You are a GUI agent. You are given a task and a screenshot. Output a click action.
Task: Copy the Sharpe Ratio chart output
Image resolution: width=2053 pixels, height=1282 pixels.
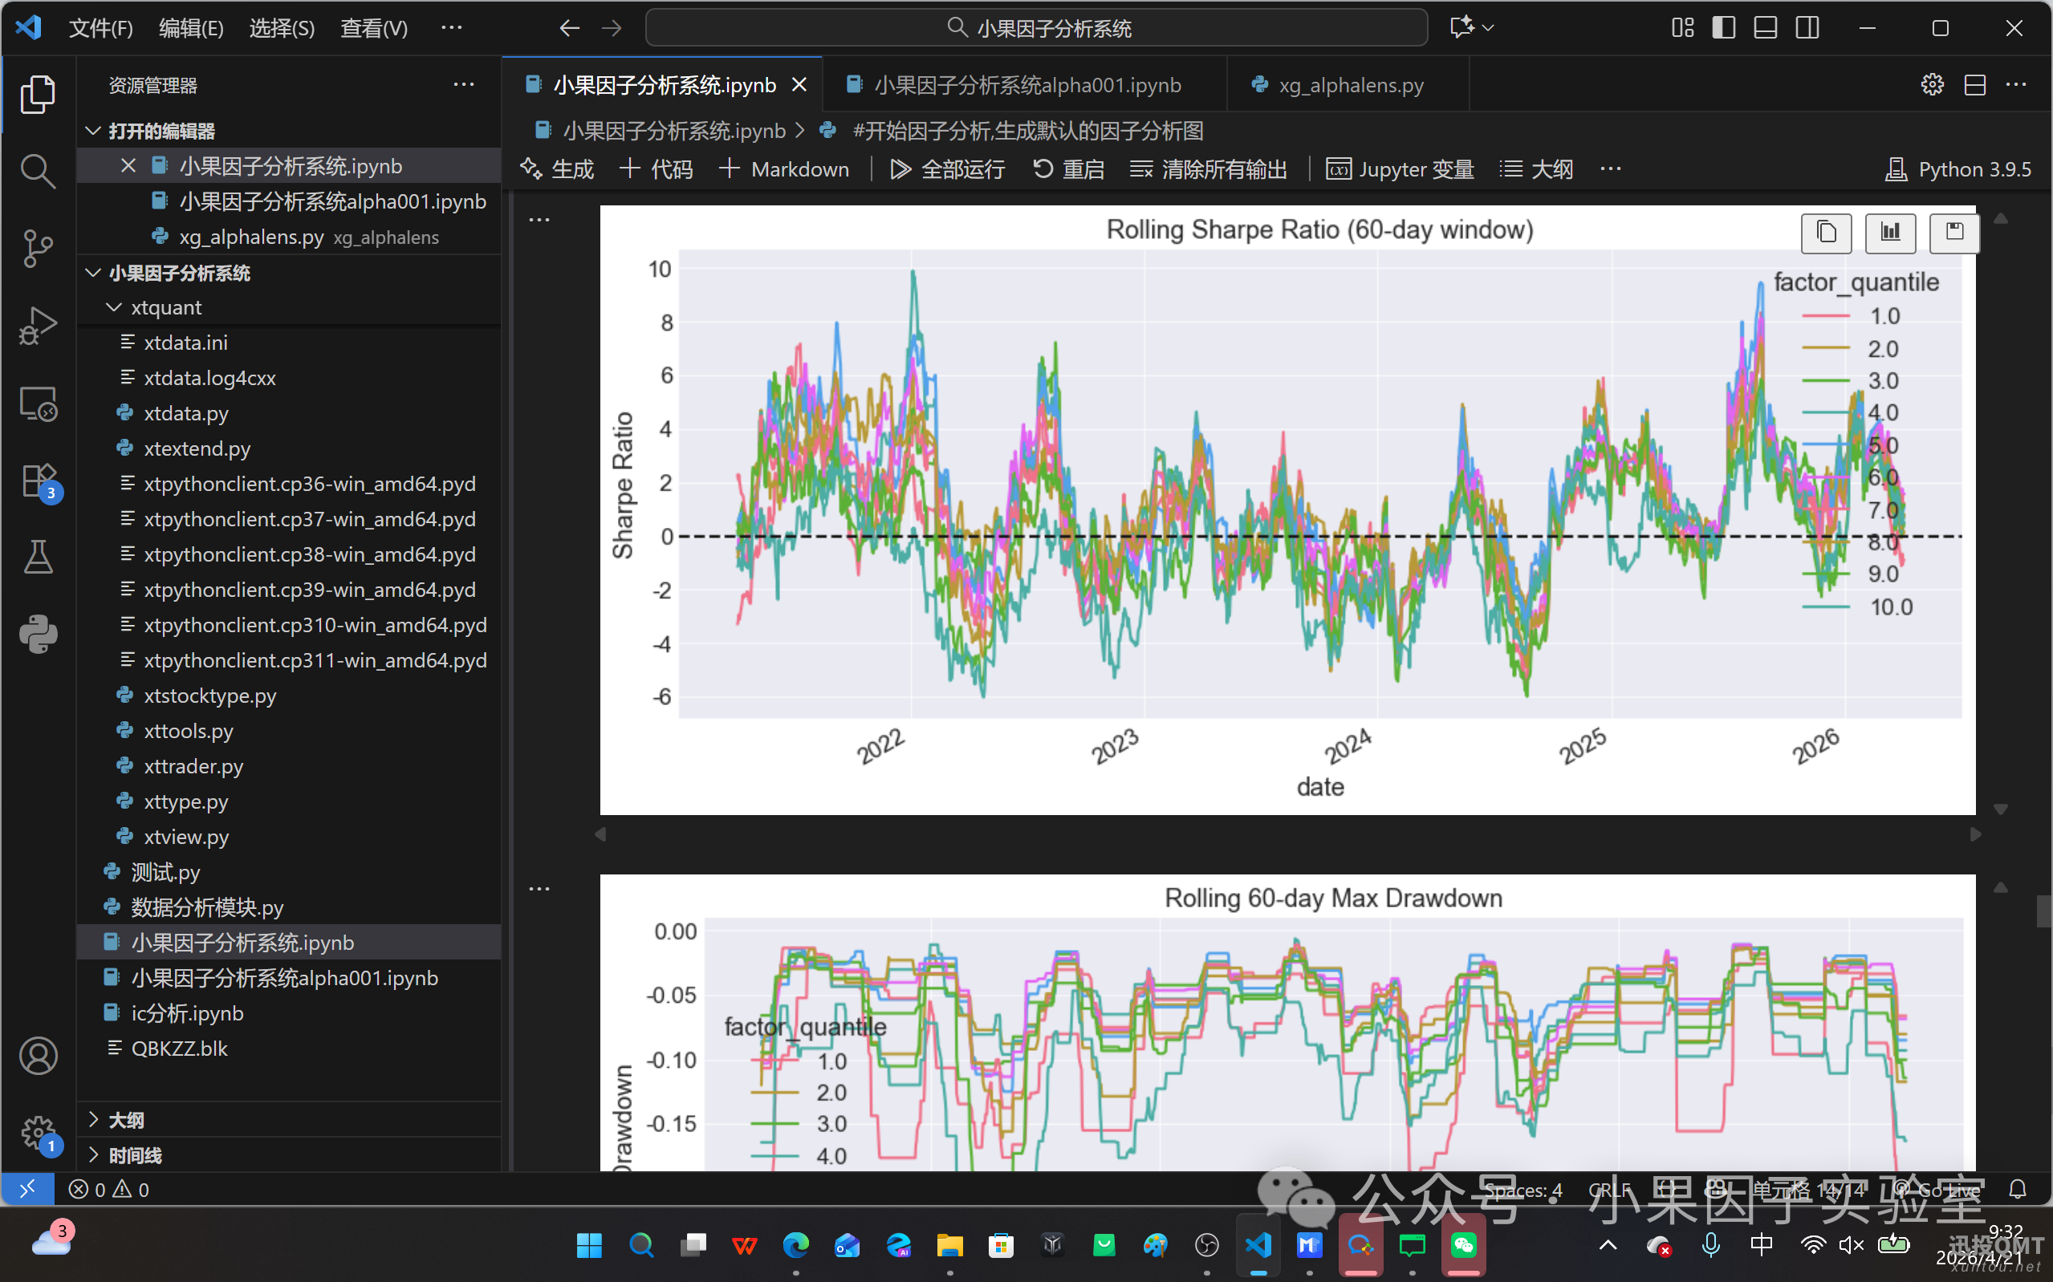tap(1825, 233)
